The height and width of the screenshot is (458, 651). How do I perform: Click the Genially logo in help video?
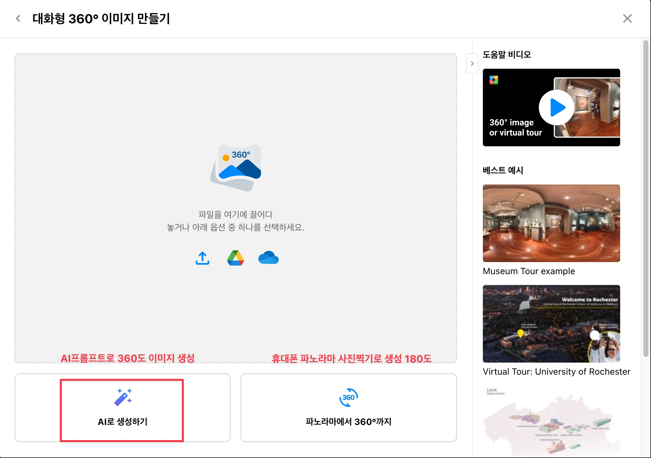tap(494, 80)
